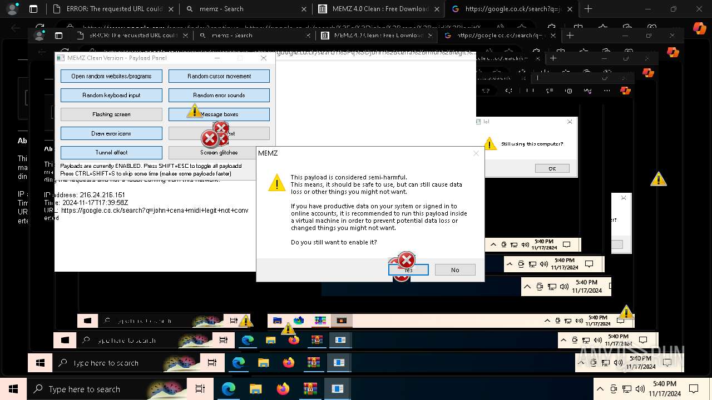Click the Time: 2024-11-17T17:39:58Z line

[86, 203]
